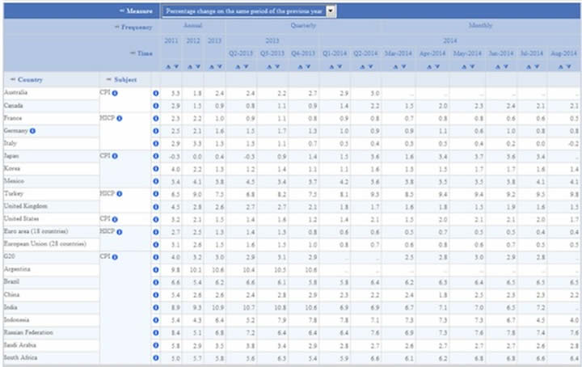Sort the Q1-2014 column descending
The width and height of the screenshot is (582, 367).
[x=339, y=67]
